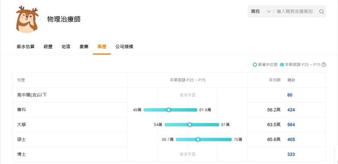Click the 碩士 median salary marker

pyautogui.click(x=198, y=139)
